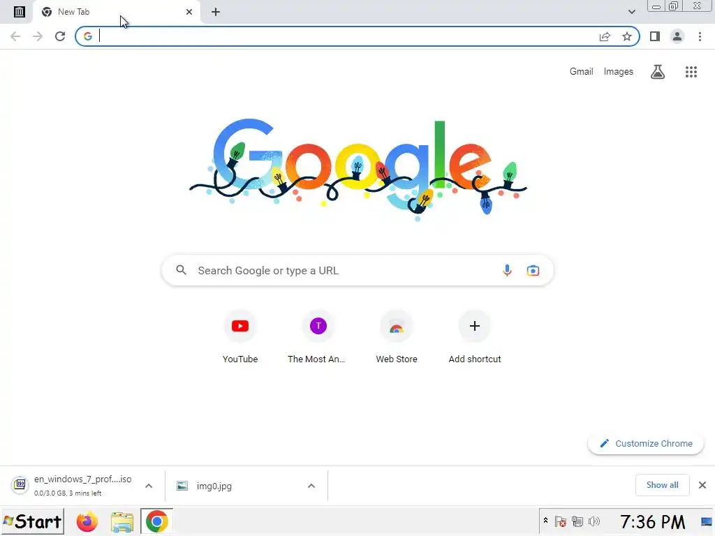
Task: Click the Action Center flag icon
Action: click(561, 521)
